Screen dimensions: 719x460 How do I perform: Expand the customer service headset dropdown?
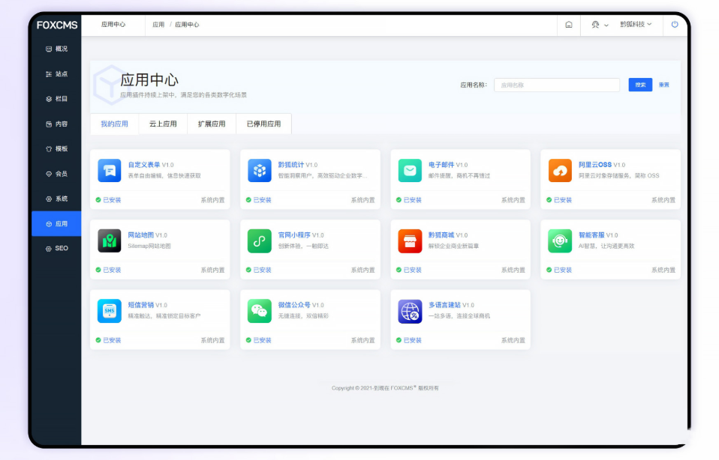(x=599, y=25)
